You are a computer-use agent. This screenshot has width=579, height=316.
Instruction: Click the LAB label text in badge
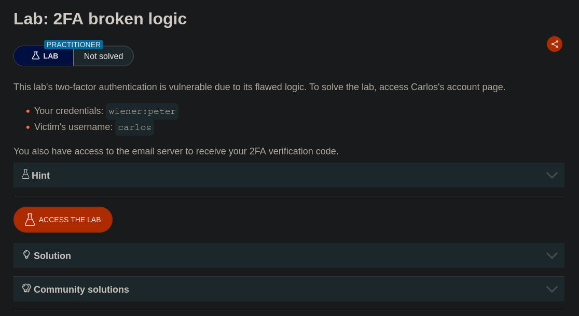point(51,56)
